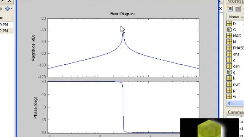Select variable k icon in the workspace
The height and width of the screenshot is (137, 244).
[x=229, y=78]
